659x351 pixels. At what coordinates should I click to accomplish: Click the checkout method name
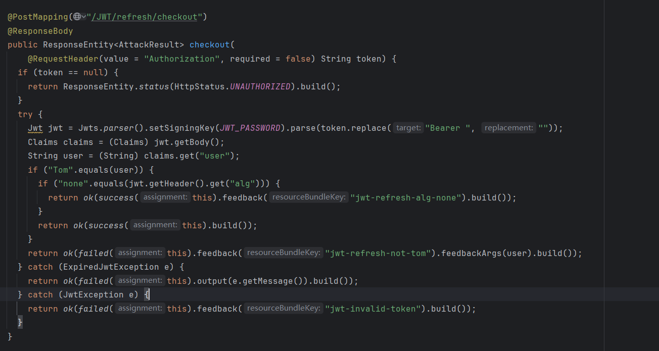click(209, 44)
